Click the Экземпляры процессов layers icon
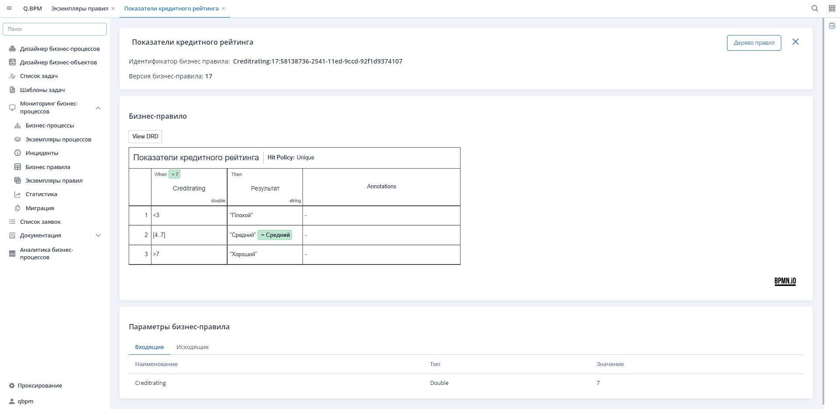 [x=18, y=139]
